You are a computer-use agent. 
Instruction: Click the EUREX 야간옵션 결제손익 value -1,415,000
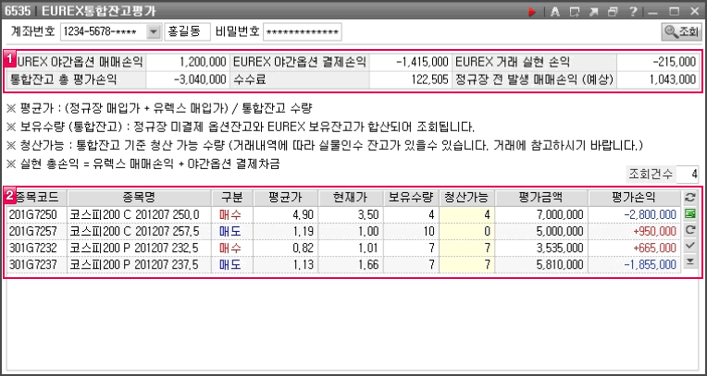[x=409, y=62]
